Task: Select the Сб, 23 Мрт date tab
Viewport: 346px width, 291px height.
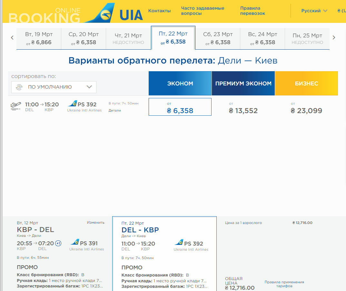Action: 218,38
